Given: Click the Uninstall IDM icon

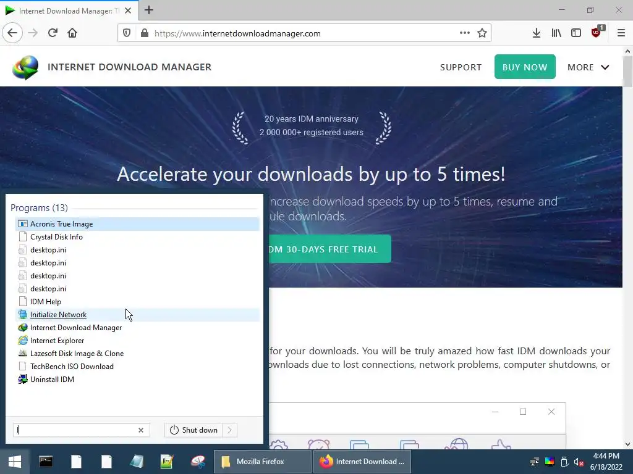Looking at the screenshot, I should tap(23, 380).
